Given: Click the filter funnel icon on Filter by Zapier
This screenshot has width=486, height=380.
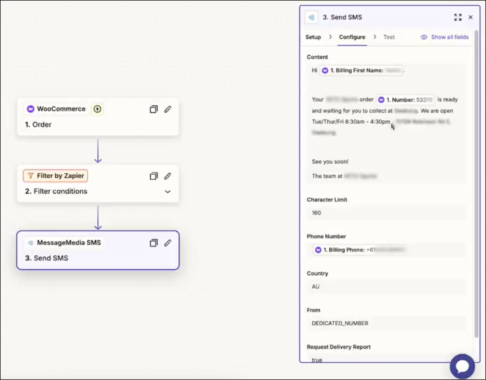Looking at the screenshot, I should tap(30, 176).
